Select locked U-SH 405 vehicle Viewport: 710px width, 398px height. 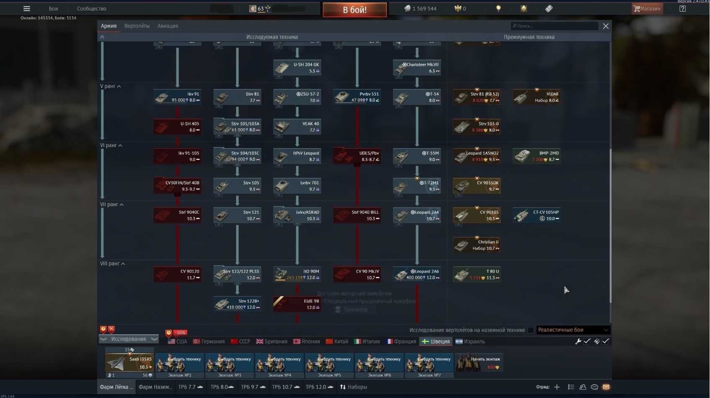pyautogui.click(x=177, y=127)
